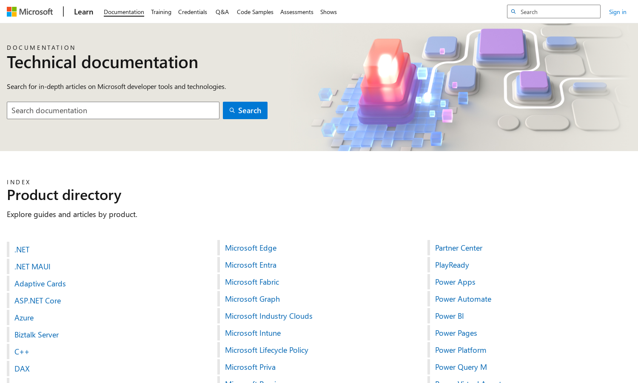
Task: Click the Sign in link
Action: coord(617,12)
